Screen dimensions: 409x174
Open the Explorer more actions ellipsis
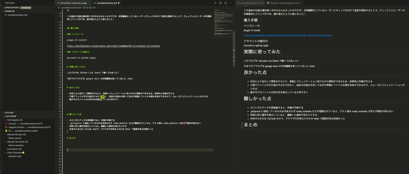[x=51, y=3]
